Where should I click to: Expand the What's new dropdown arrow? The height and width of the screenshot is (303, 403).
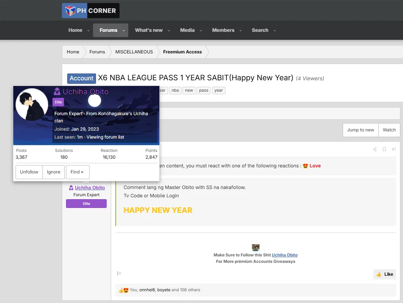point(169,31)
